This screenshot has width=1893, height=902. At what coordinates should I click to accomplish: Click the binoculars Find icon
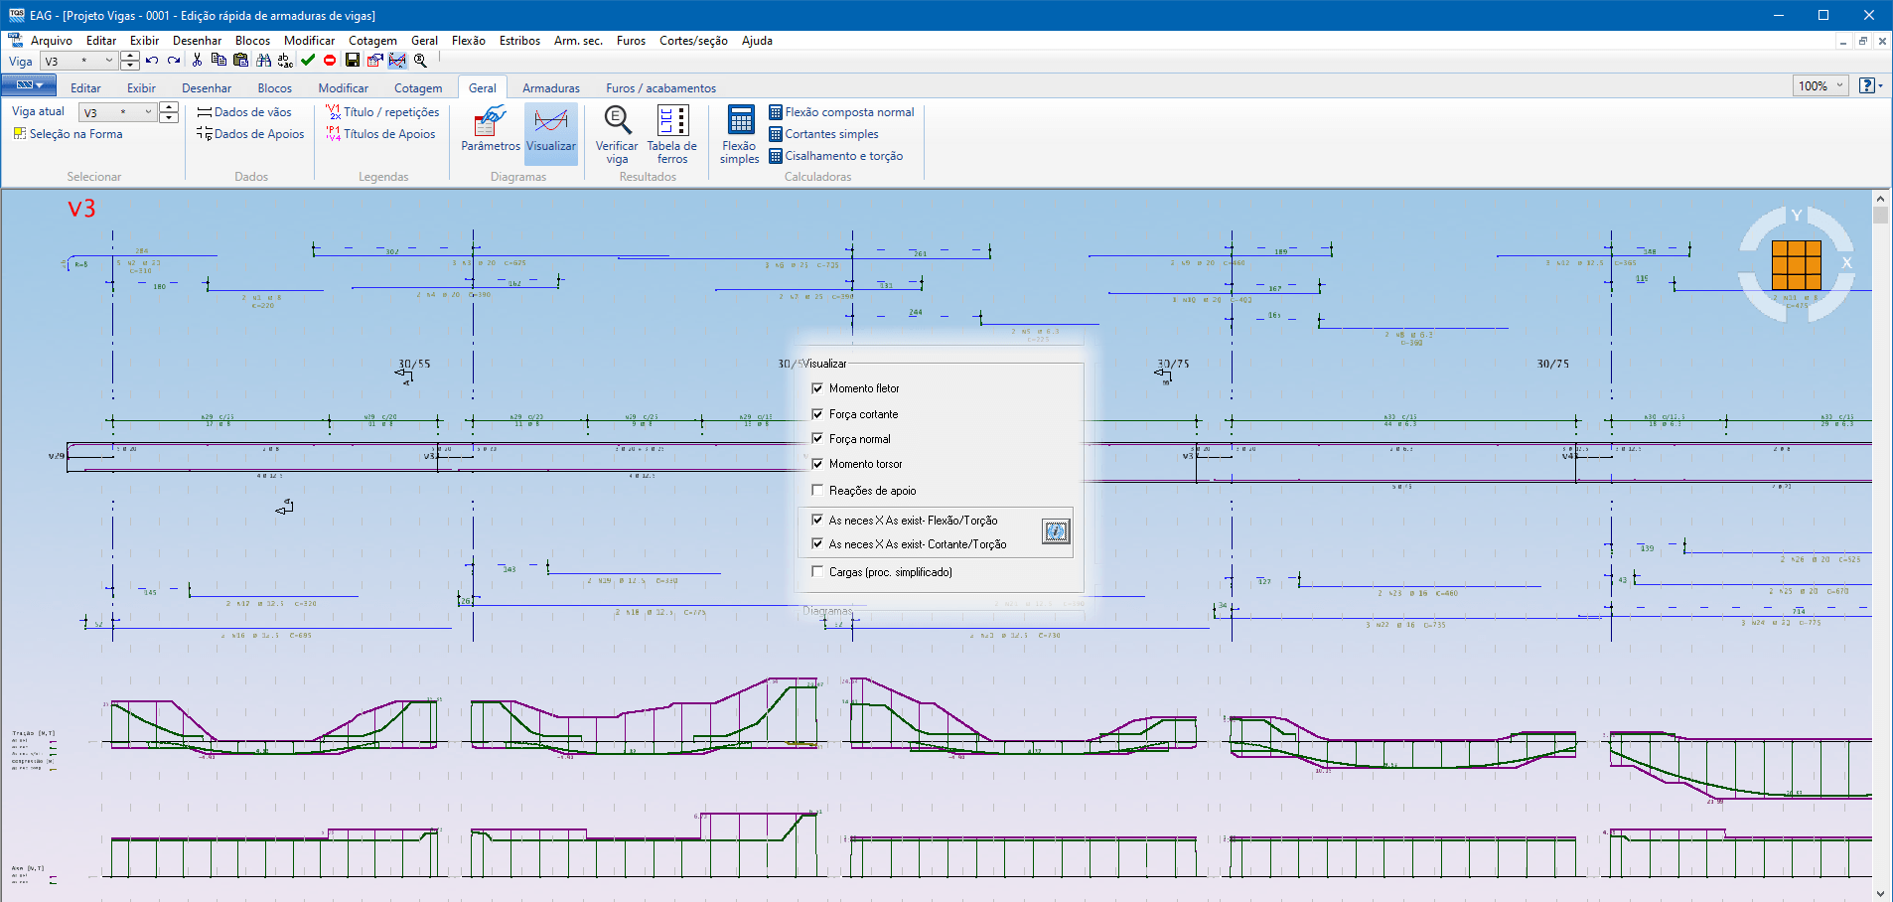[x=264, y=61]
